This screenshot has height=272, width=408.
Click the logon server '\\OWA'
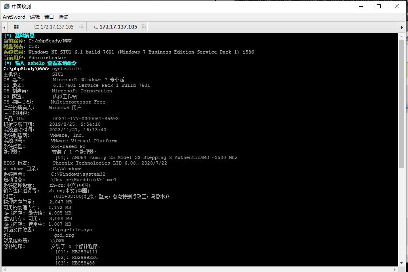pyautogui.click(x=57, y=241)
